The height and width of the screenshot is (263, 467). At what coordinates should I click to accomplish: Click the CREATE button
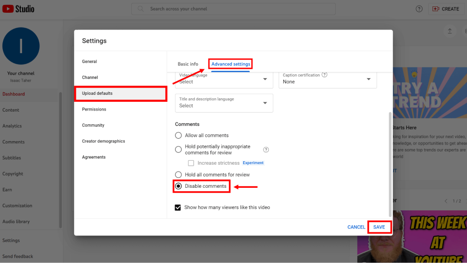click(x=446, y=9)
